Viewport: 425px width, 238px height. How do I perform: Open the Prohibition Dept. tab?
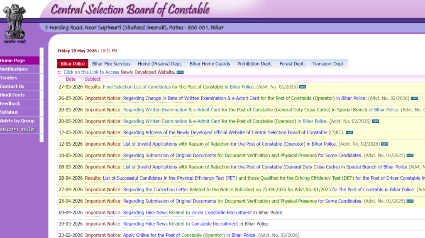coord(254,64)
